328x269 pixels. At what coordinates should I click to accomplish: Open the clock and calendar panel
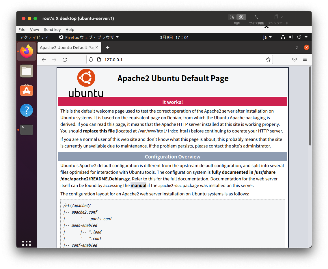click(x=174, y=38)
